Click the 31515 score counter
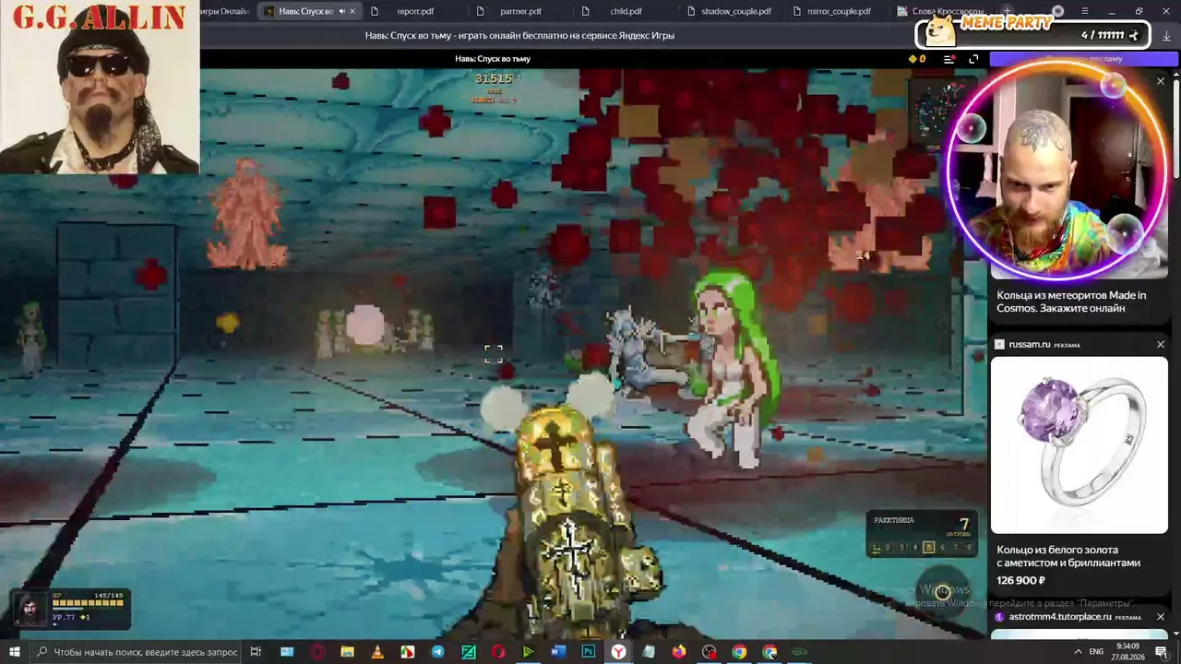 (494, 79)
